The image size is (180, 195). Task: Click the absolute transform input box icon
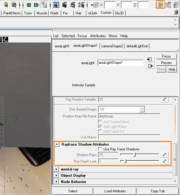96,5
